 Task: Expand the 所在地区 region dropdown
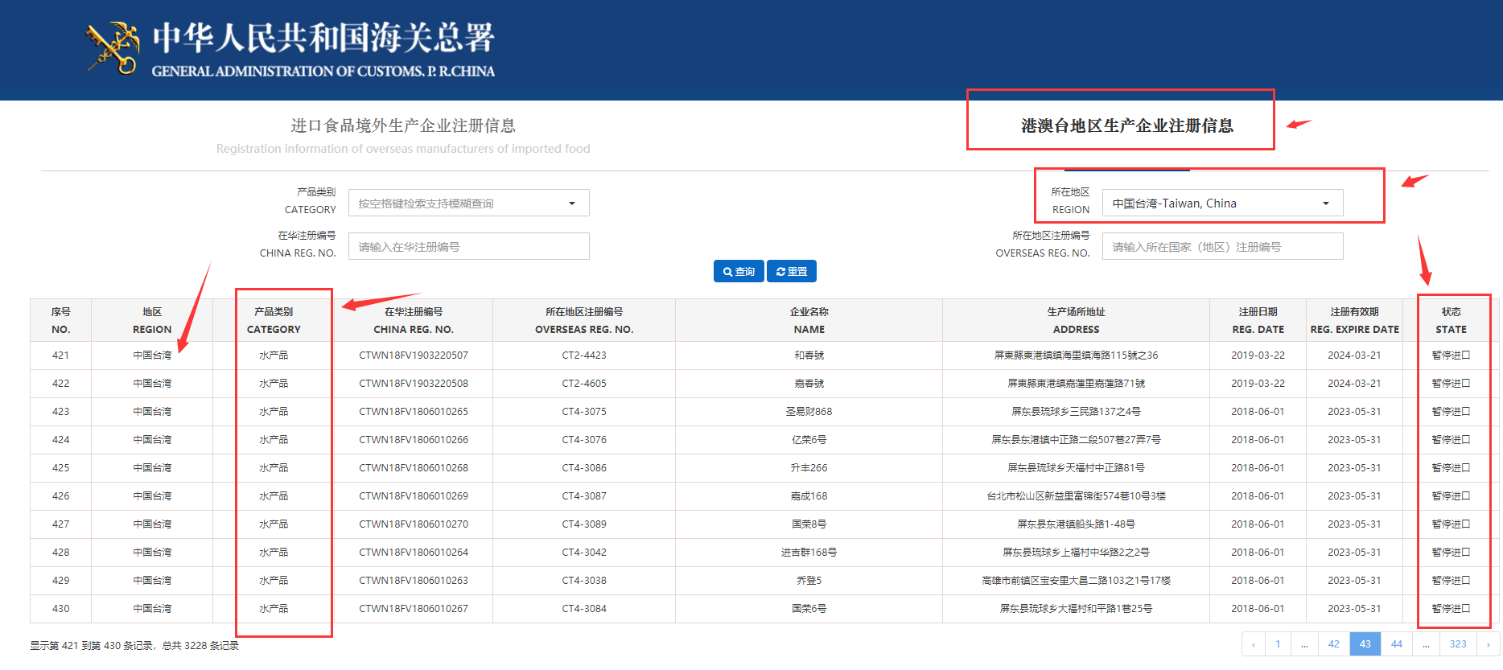[x=1221, y=203]
